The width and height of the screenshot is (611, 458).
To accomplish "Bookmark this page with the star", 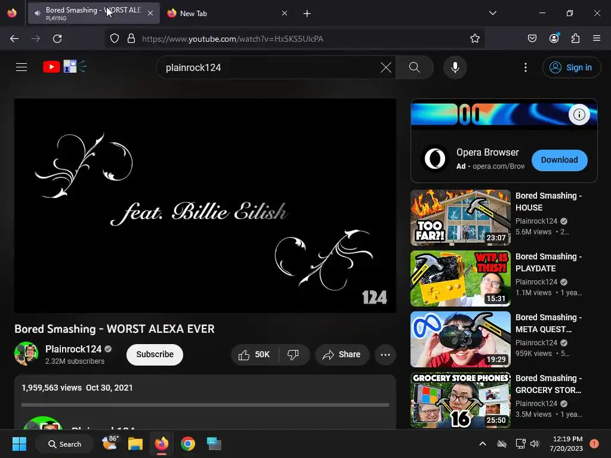I will (x=474, y=39).
